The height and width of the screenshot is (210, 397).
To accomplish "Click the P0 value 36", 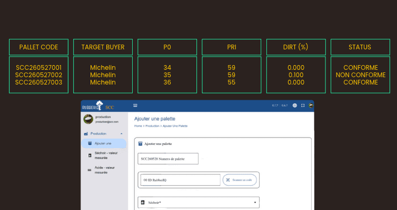I will pos(167,82).
